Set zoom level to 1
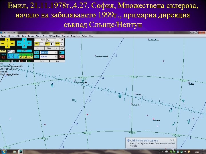 [x=9, y=55]
